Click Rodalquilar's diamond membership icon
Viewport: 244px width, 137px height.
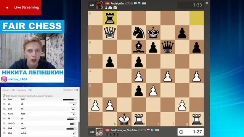coord(139,3)
